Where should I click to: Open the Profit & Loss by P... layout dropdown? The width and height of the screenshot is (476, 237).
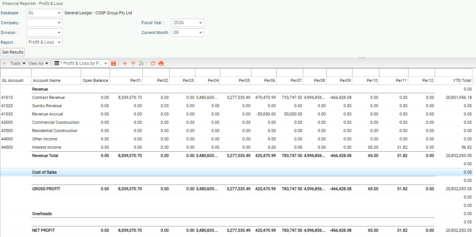[x=81, y=63]
